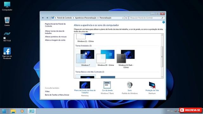Expand the address bar history dropdown
This screenshot has width=203, height=114.
(123, 18)
